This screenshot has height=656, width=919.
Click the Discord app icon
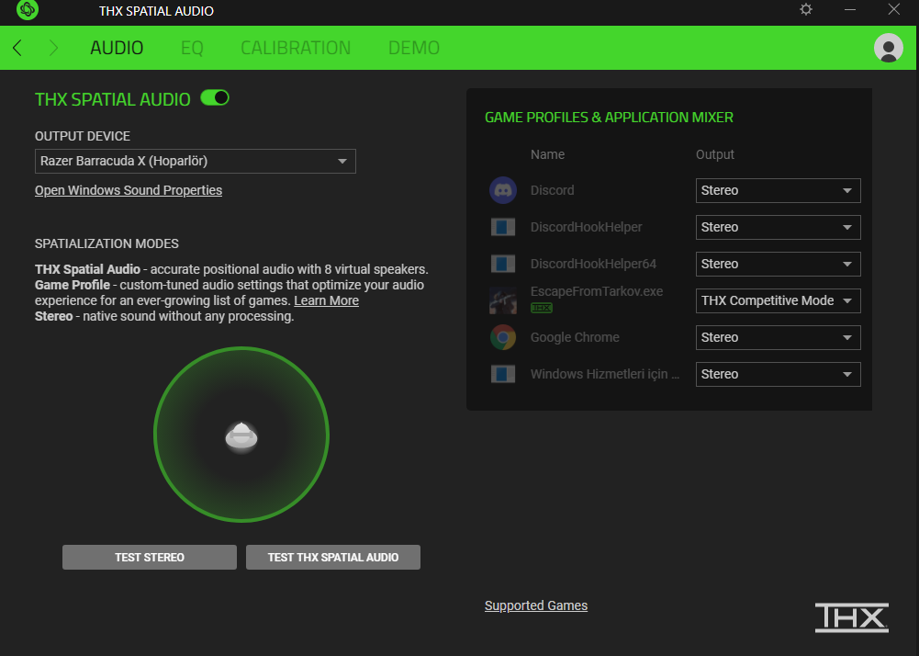[503, 190]
